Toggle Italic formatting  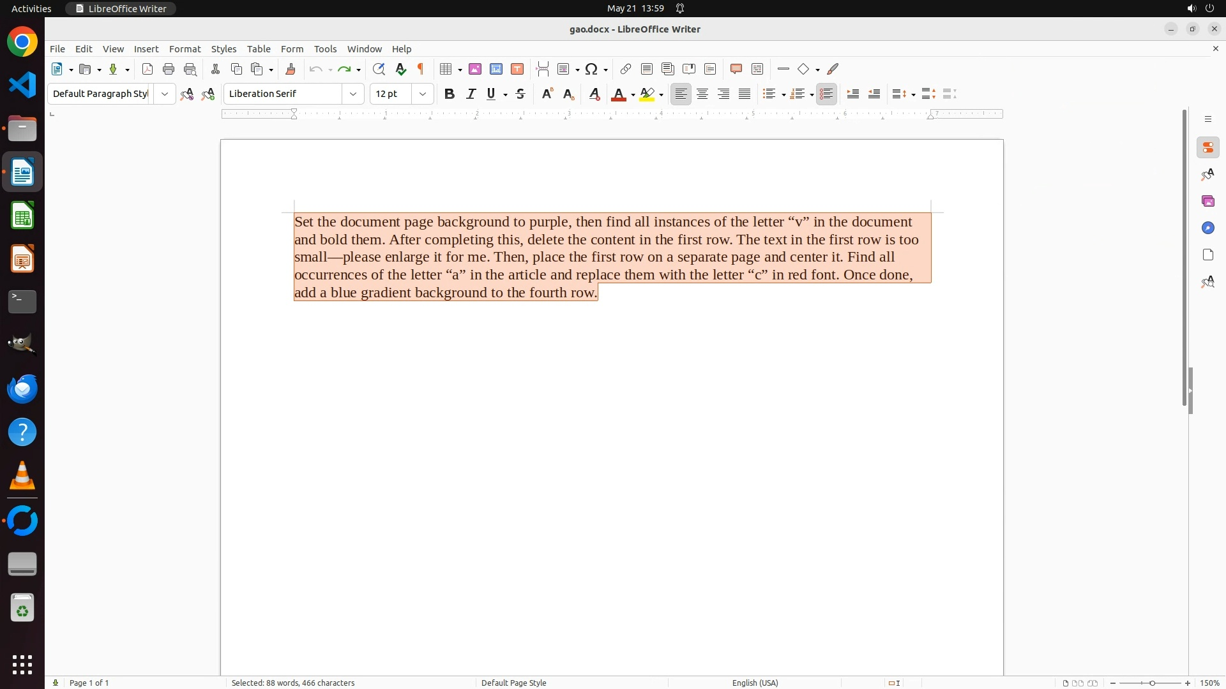tap(471, 94)
